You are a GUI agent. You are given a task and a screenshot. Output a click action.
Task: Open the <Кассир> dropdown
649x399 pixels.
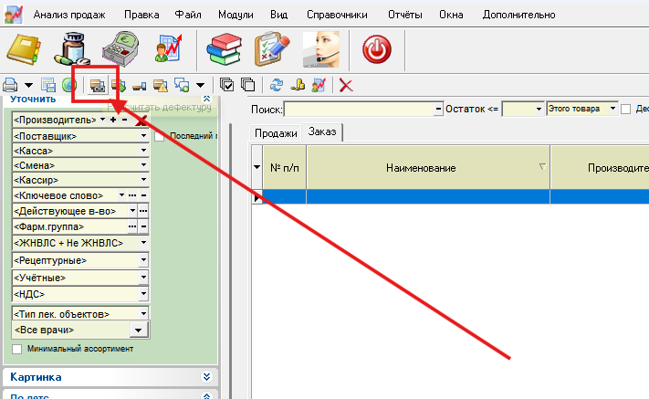tap(143, 180)
